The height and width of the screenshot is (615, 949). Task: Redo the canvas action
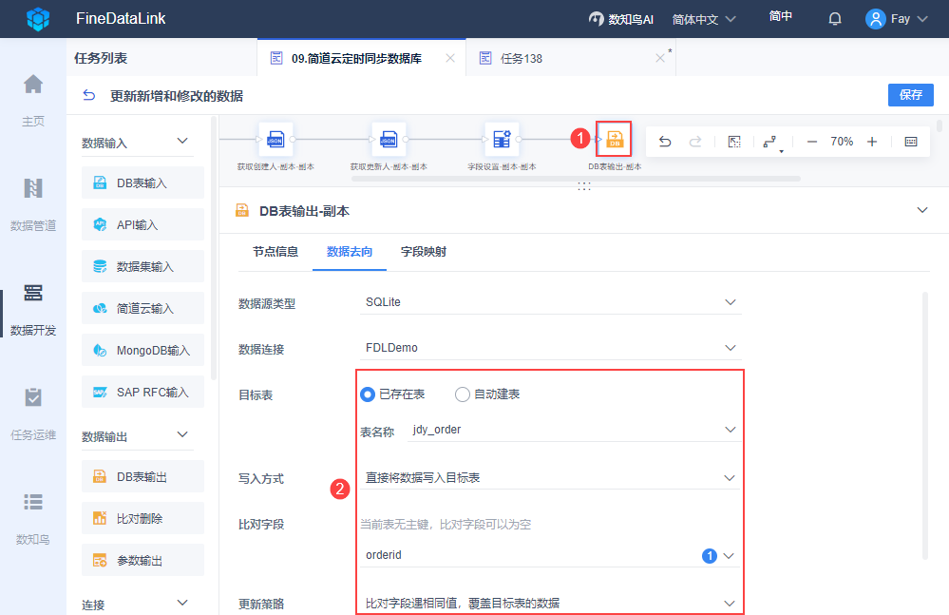coord(695,142)
